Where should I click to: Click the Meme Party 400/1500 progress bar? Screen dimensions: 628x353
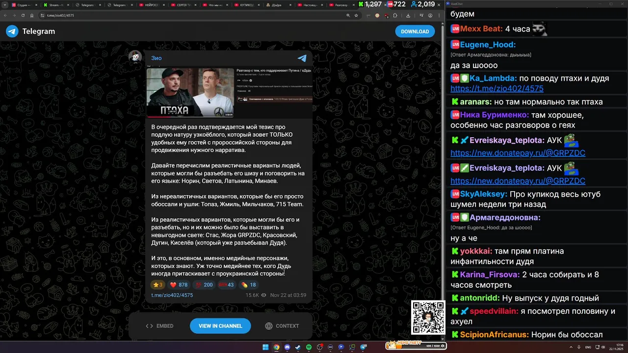[417, 345]
